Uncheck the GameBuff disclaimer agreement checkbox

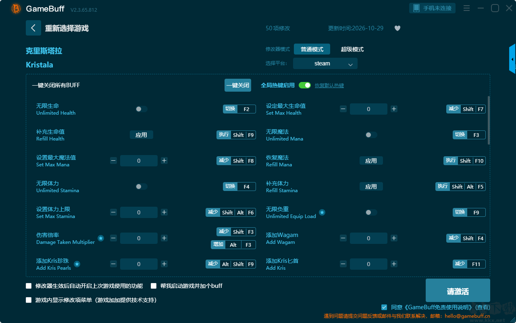click(384, 307)
